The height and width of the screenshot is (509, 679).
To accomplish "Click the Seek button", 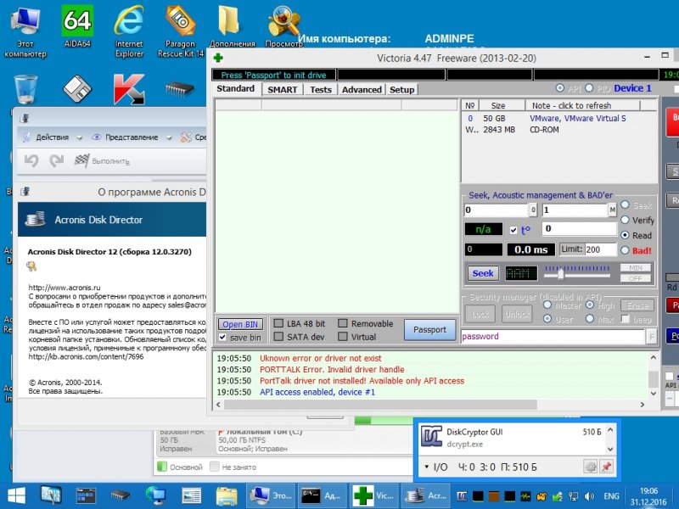I will tap(483, 273).
